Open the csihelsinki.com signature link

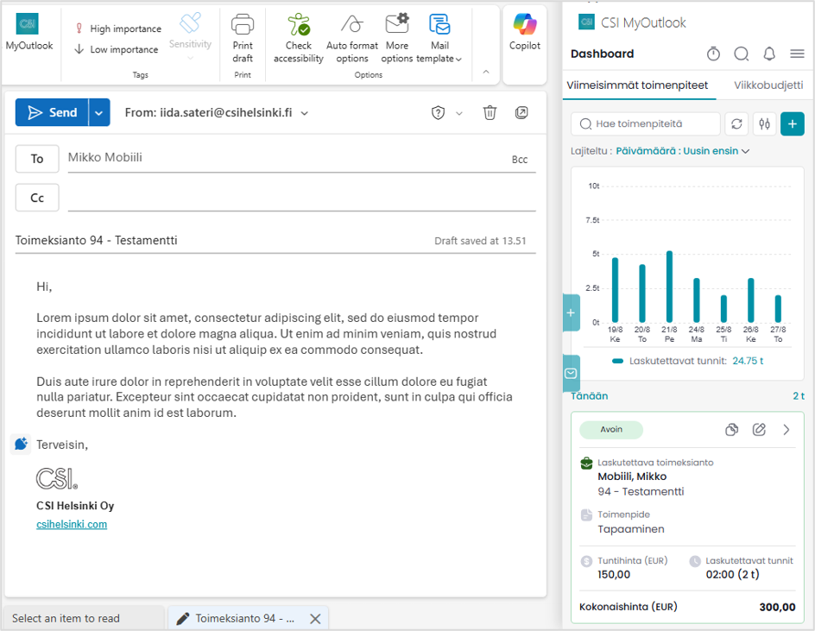tap(72, 524)
